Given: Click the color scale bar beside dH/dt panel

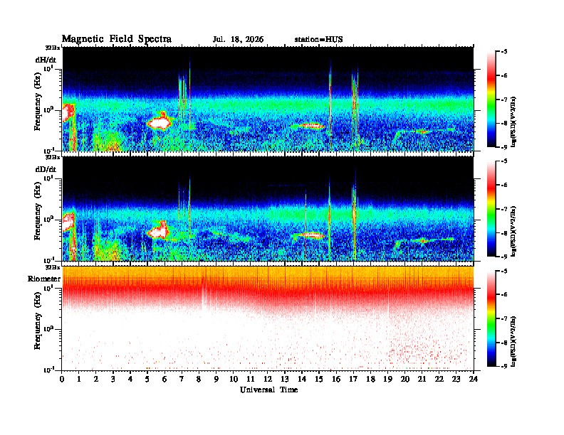Looking at the screenshot, I should click(491, 100).
